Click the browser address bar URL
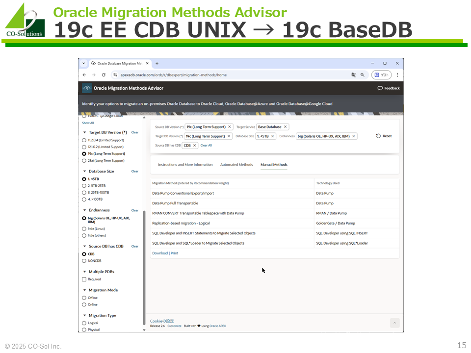This screenshot has height=353, width=471. (x=174, y=75)
